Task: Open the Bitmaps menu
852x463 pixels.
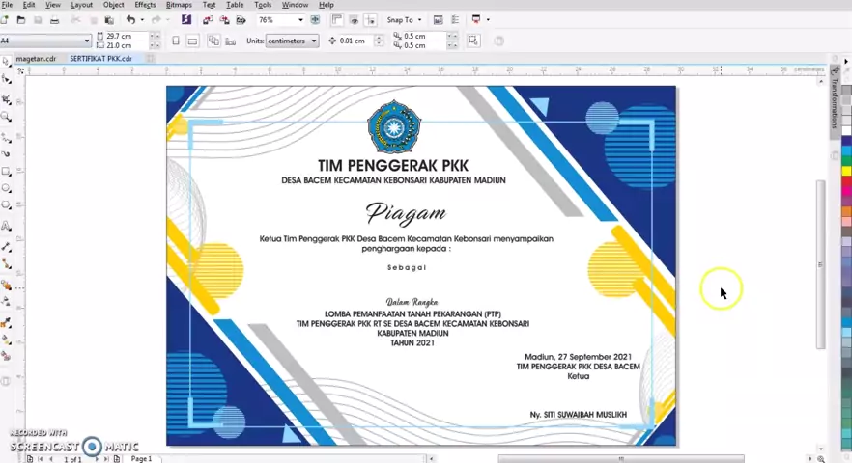Action: point(179,5)
